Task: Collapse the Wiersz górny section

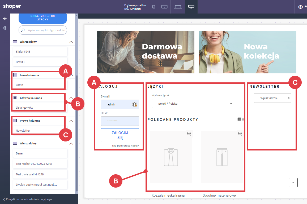Action: click(71, 42)
